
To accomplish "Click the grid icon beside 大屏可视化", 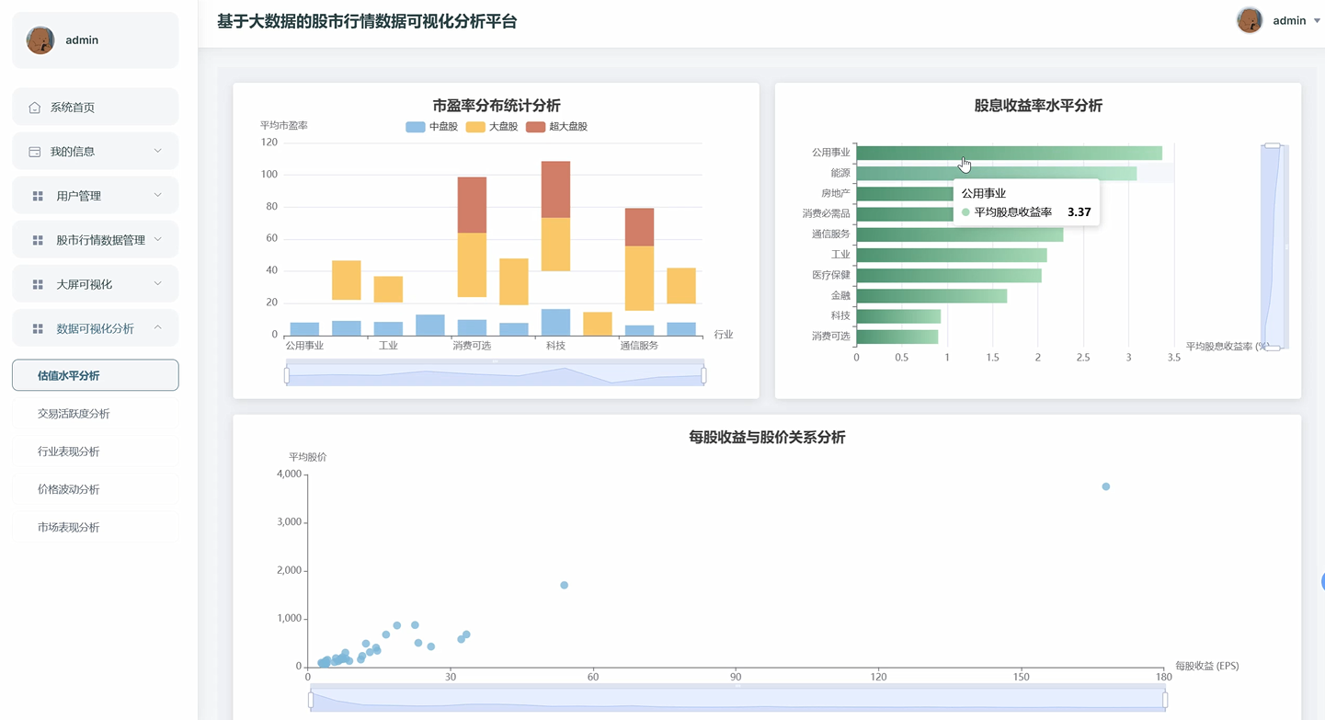I will pyautogui.click(x=38, y=284).
